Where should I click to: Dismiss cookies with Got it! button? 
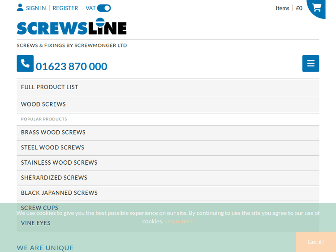pyautogui.click(x=316, y=242)
